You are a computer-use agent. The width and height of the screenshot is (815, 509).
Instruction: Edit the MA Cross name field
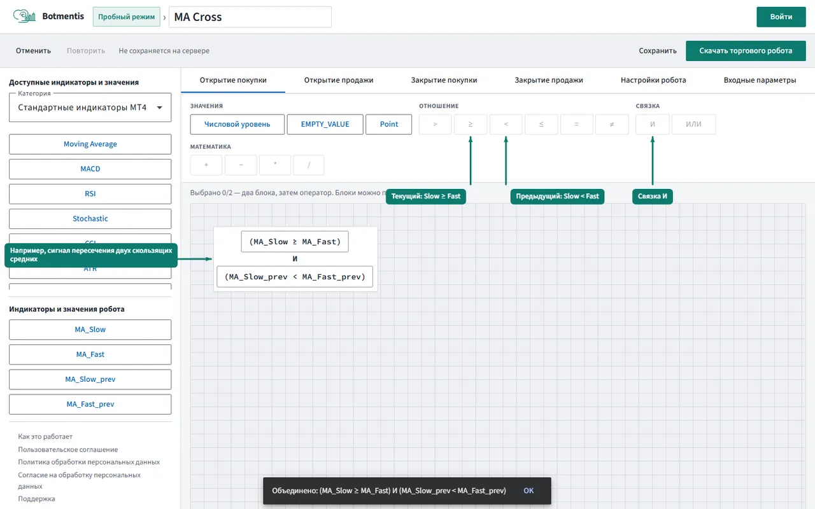pyautogui.click(x=250, y=17)
